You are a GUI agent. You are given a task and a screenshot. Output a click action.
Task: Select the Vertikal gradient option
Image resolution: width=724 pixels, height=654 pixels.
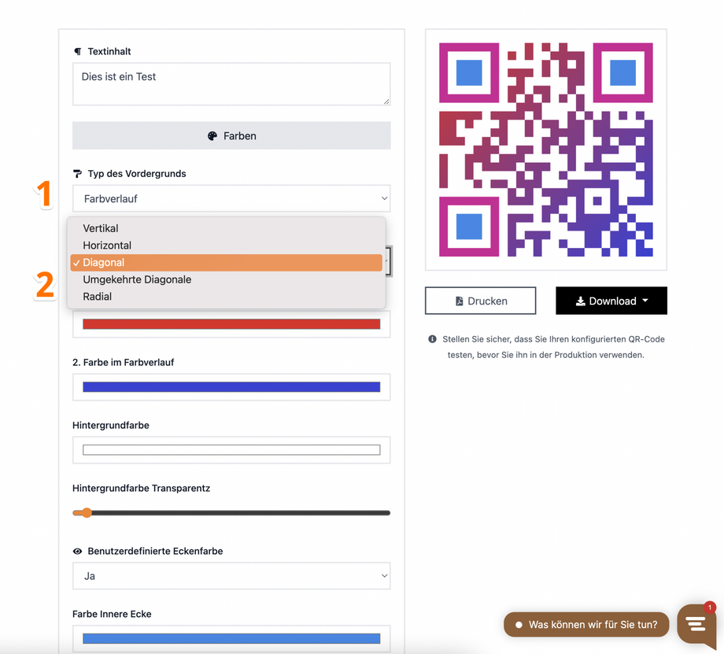tap(101, 228)
